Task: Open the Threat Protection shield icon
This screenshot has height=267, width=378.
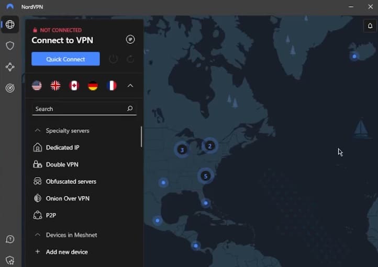Action: tap(10, 45)
